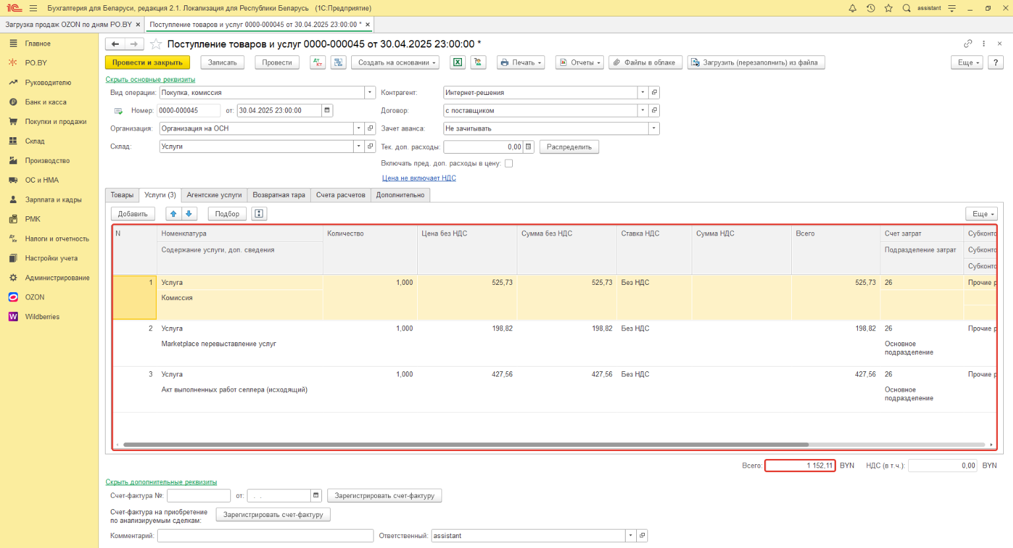
Task: Open Покупки и продажи section
Action: click(x=55, y=122)
